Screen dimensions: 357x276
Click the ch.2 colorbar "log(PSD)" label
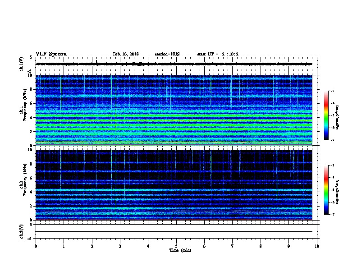[337, 192]
